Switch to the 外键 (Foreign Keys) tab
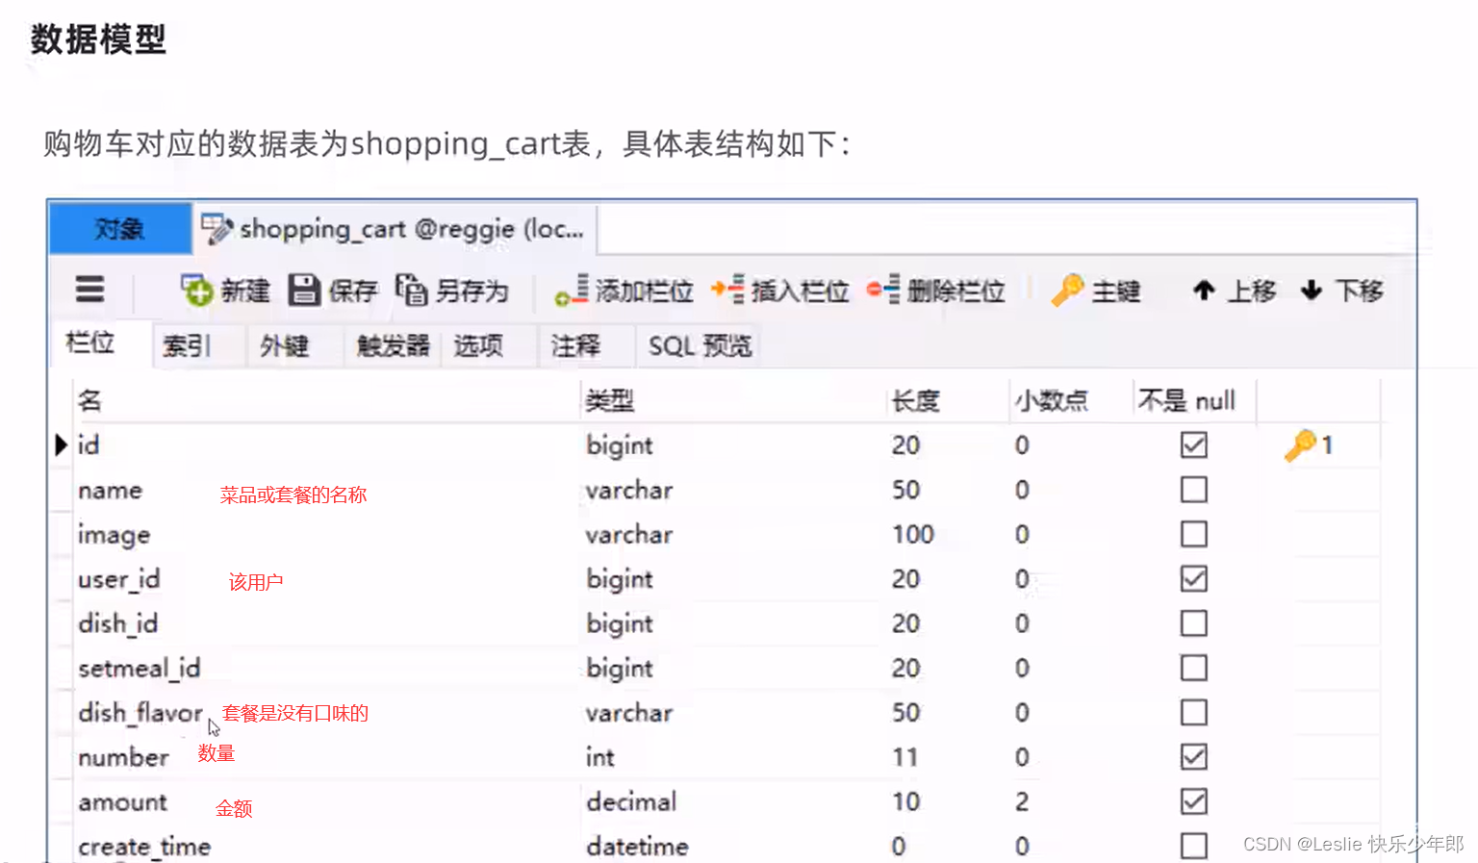The image size is (1478, 863). [x=285, y=345]
